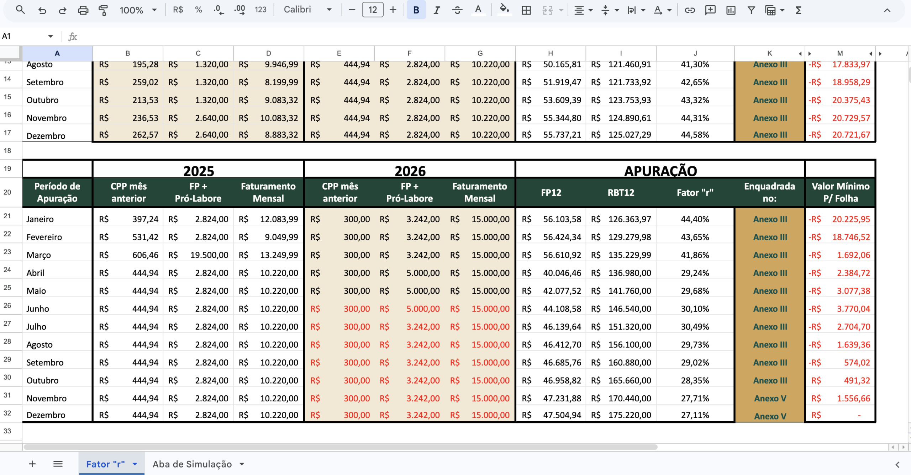The image size is (911, 475).
Task: Format selection as percent
Action: click(x=199, y=10)
